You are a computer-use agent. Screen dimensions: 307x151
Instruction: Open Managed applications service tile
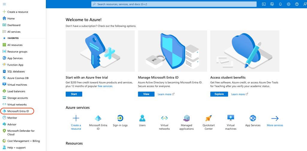point(186,122)
